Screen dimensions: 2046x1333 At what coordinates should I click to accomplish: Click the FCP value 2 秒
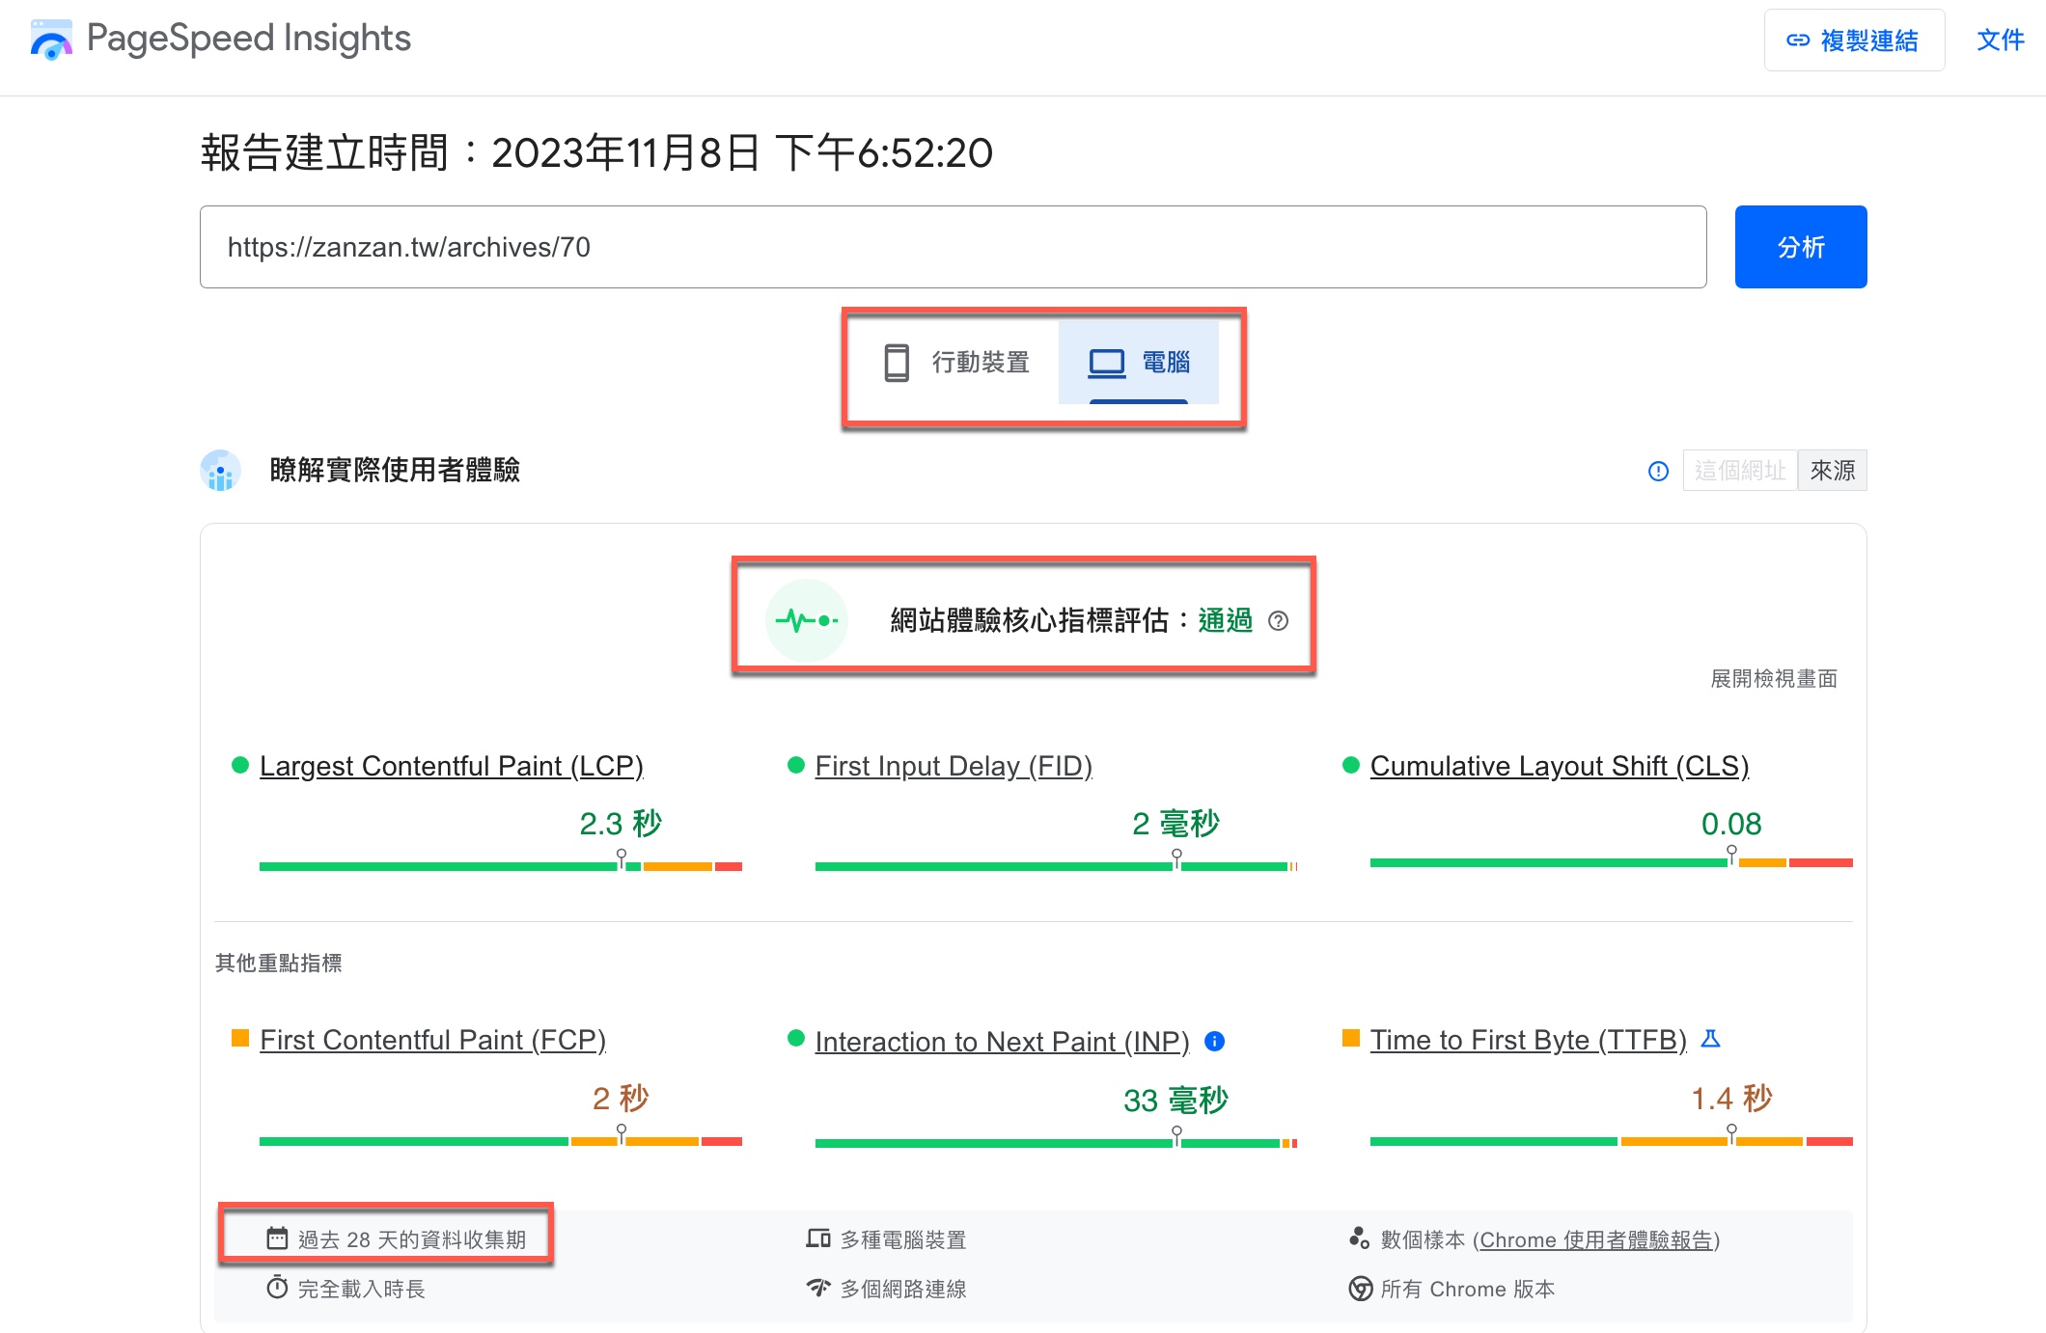pos(621,1098)
